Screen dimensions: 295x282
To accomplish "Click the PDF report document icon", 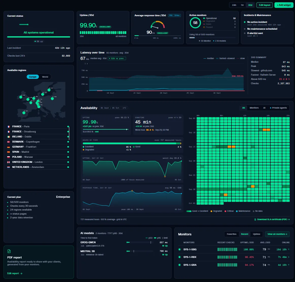I will (x=9, y=251).
